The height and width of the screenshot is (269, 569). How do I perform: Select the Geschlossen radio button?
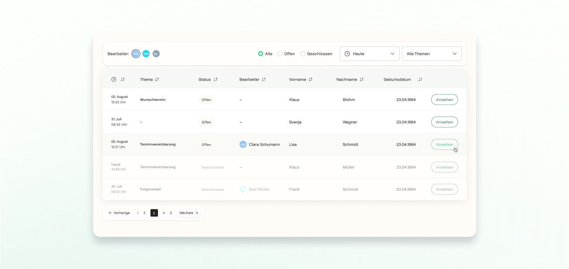pyautogui.click(x=303, y=53)
